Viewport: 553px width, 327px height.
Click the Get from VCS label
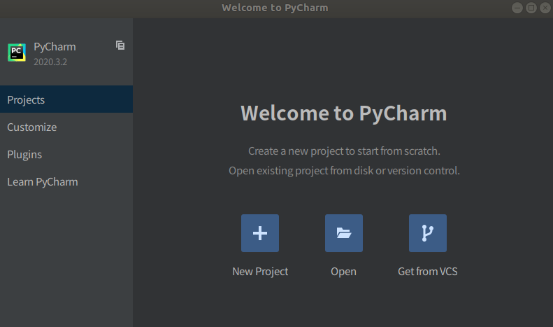tap(428, 271)
